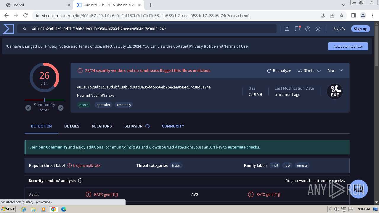Image resolution: width=379 pixels, height=213 pixels.
Task: Click the info icon beside Security vendors' analysis
Action: click(80, 180)
